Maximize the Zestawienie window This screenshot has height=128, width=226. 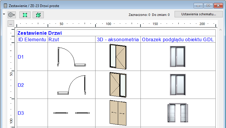[208, 6]
